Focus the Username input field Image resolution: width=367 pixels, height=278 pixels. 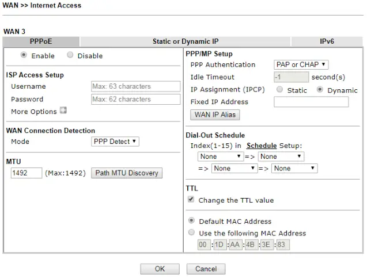136,86
